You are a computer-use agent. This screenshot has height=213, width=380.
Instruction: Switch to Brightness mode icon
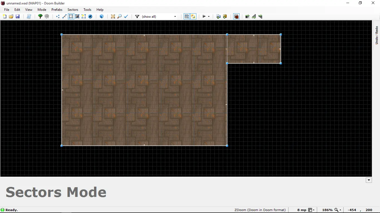77,17
